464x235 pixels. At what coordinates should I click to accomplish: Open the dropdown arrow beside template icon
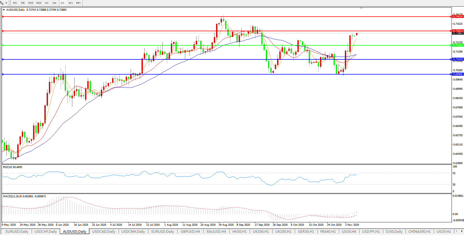point(6,3)
